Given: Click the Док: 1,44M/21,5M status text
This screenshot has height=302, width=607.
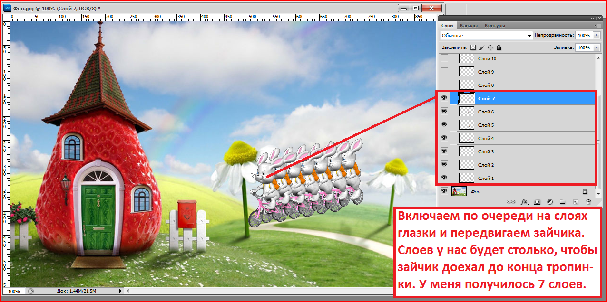Looking at the screenshot, I should coord(76,291).
